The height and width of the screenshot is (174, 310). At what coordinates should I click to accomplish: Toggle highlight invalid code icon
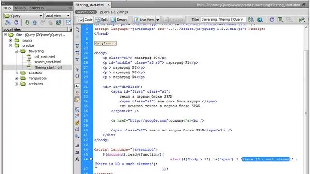point(77,92)
